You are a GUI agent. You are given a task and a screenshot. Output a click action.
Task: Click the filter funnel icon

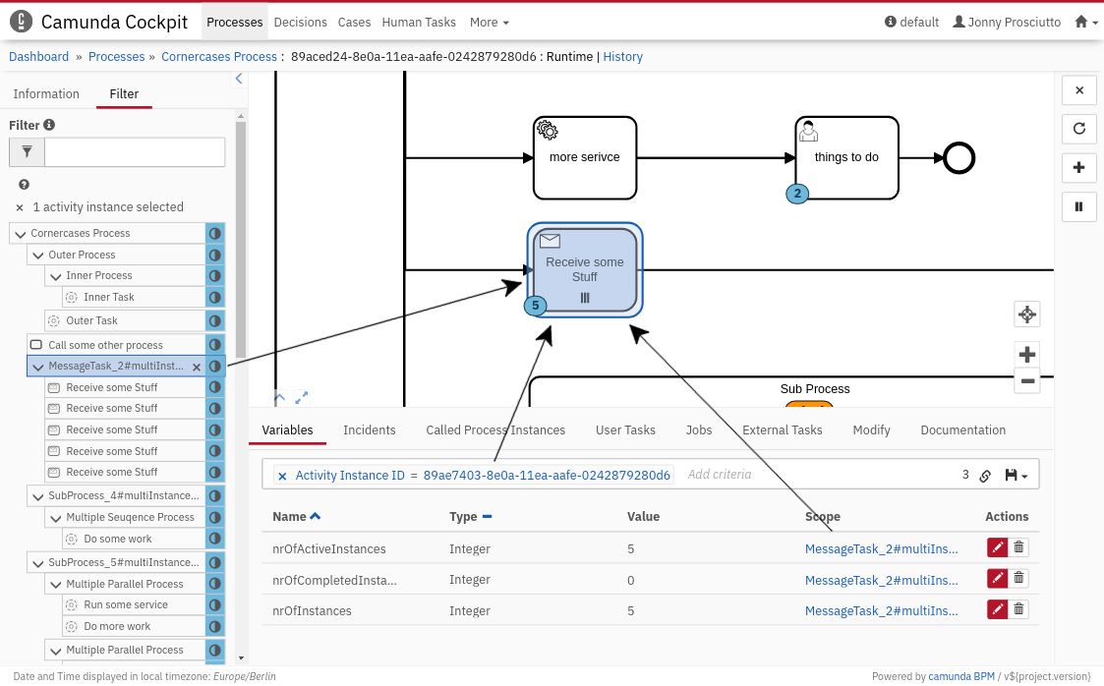[x=27, y=152]
